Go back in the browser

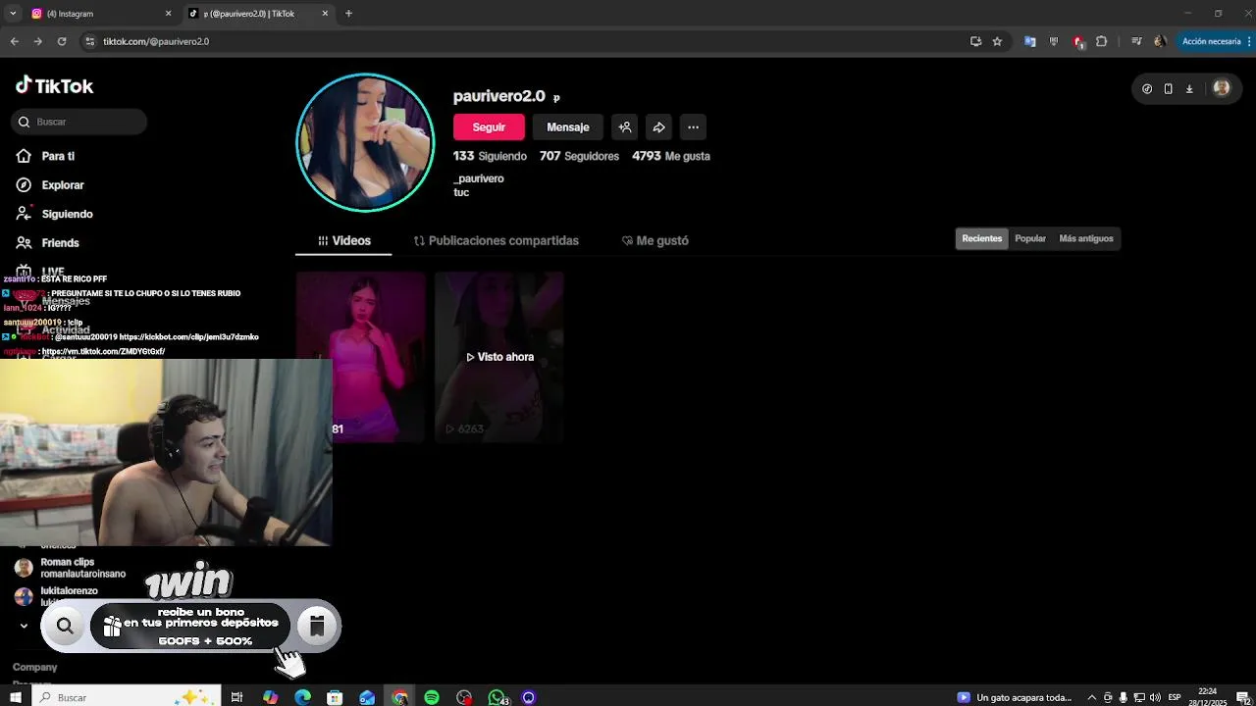coord(14,41)
